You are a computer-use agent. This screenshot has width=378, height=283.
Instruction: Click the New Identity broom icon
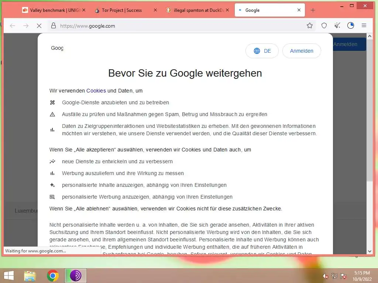pyautogui.click(x=337, y=25)
